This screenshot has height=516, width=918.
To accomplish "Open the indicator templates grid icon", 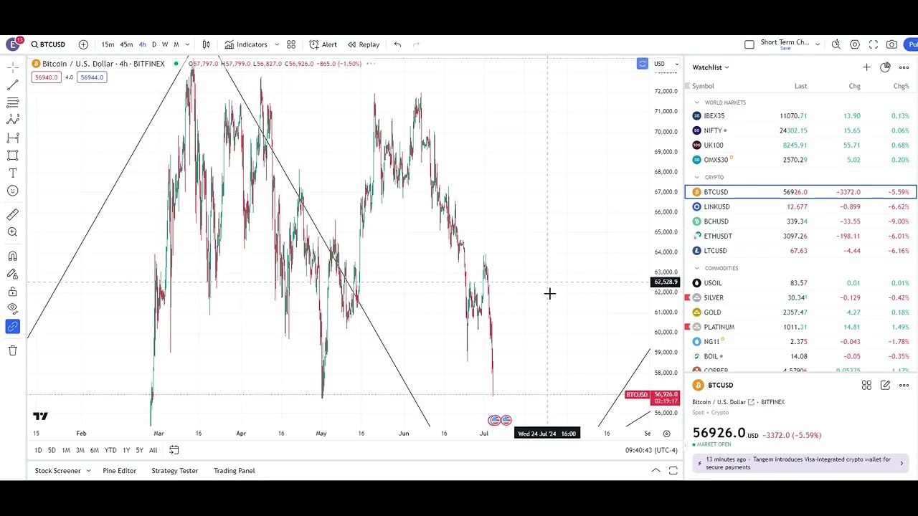I will coord(291,44).
